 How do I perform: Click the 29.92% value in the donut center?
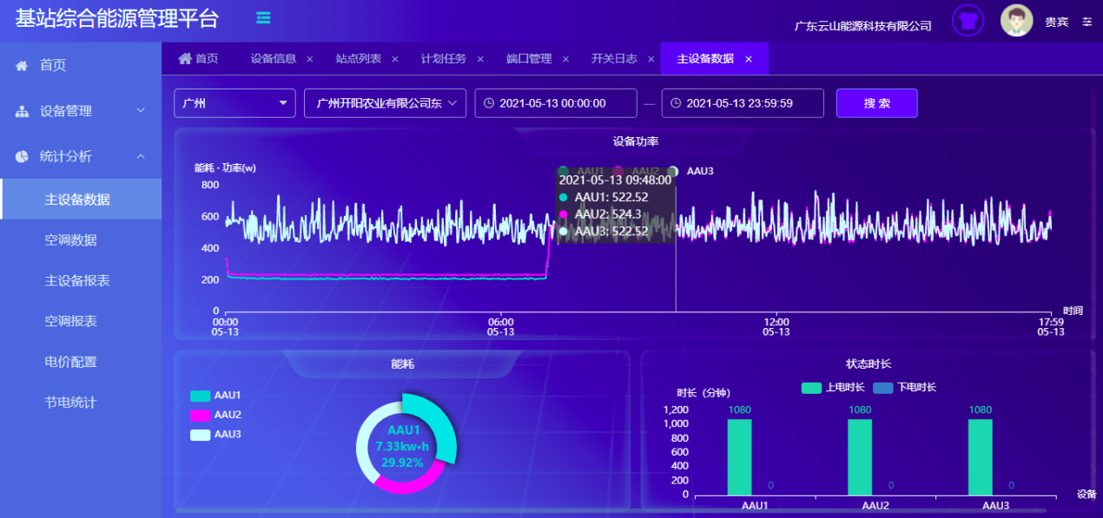pyautogui.click(x=402, y=462)
